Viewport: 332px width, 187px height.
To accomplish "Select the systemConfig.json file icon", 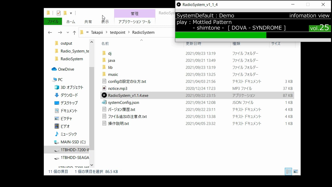I will 104,102.
